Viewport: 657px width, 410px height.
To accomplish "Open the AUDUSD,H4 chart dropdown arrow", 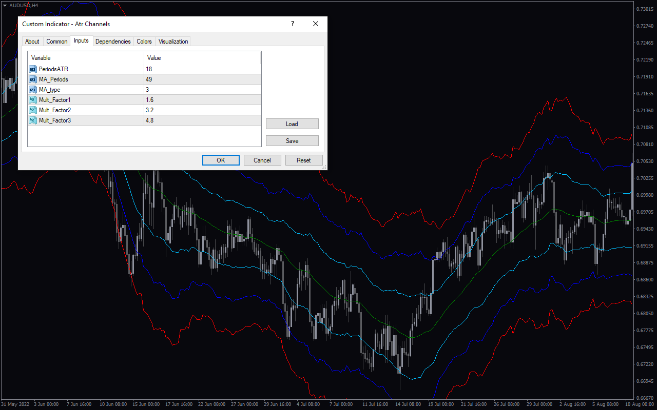I will [x=4, y=5].
